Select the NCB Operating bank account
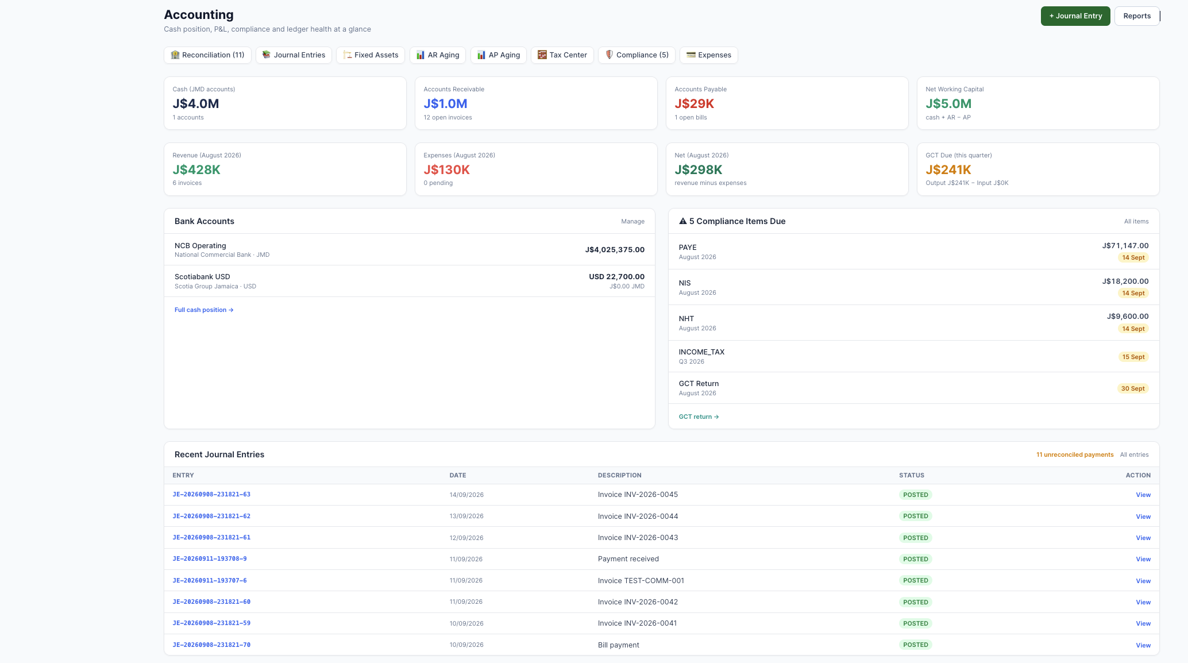 coord(410,250)
